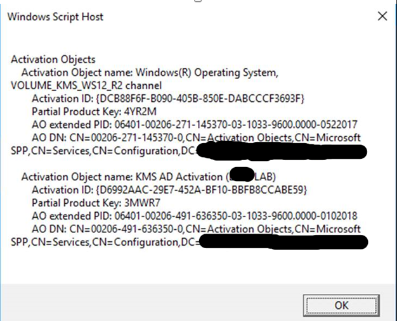This screenshot has width=397, height=321.
Task: Click the extended PID ending in 0522017
Action: tap(194, 125)
